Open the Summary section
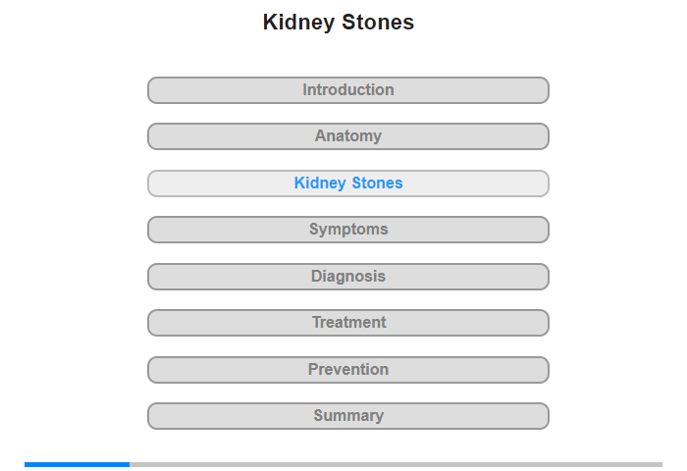 pyautogui.click(x=348, y=416)
